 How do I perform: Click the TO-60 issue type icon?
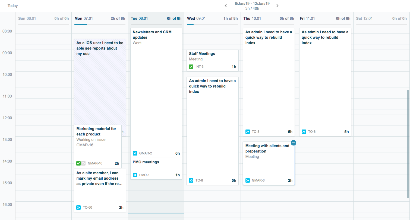78,208
